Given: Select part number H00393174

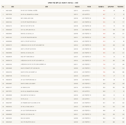Looking at the screenshot, I should point(9,60).
